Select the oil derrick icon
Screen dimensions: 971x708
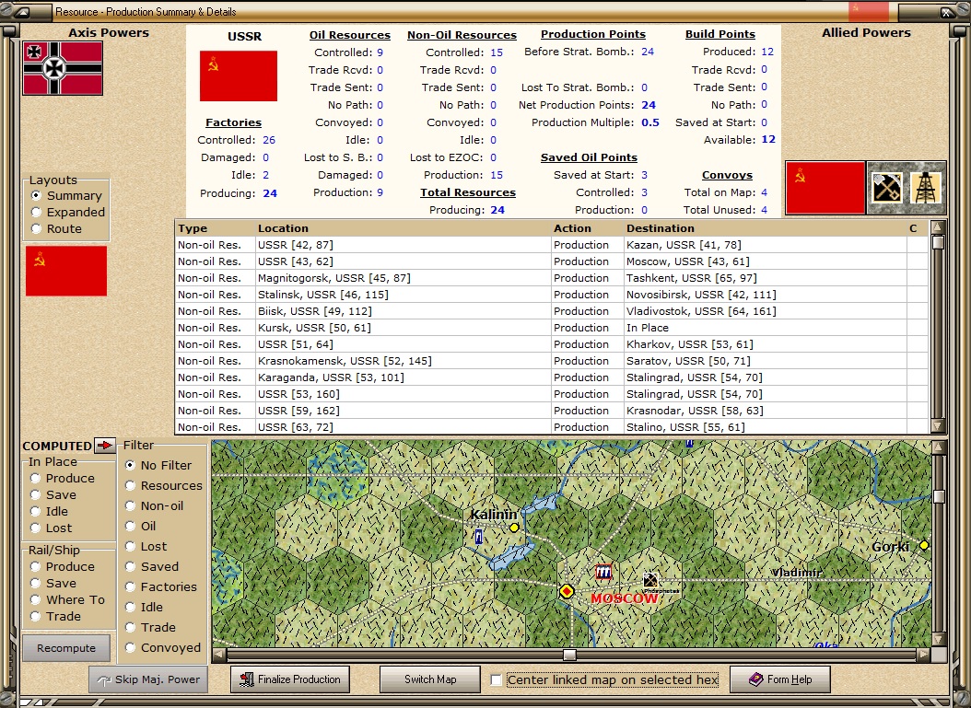tap(925, 188)
